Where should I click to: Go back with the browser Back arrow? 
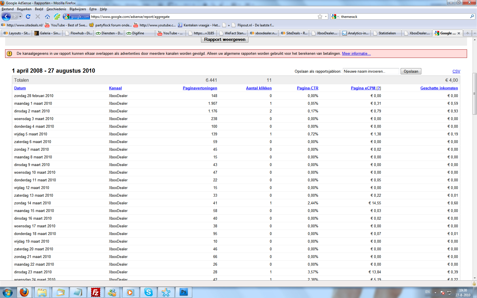[6, 17]
